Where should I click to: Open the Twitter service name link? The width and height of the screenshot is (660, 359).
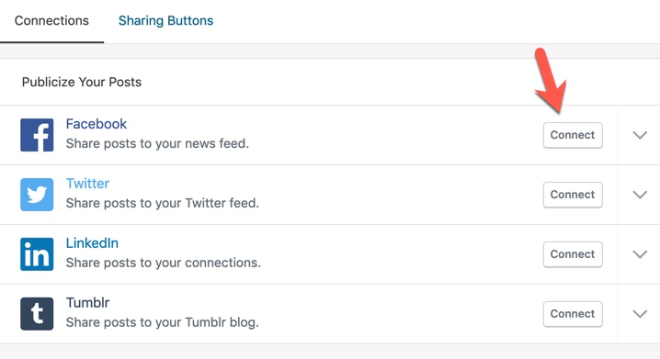coord(87,184)
